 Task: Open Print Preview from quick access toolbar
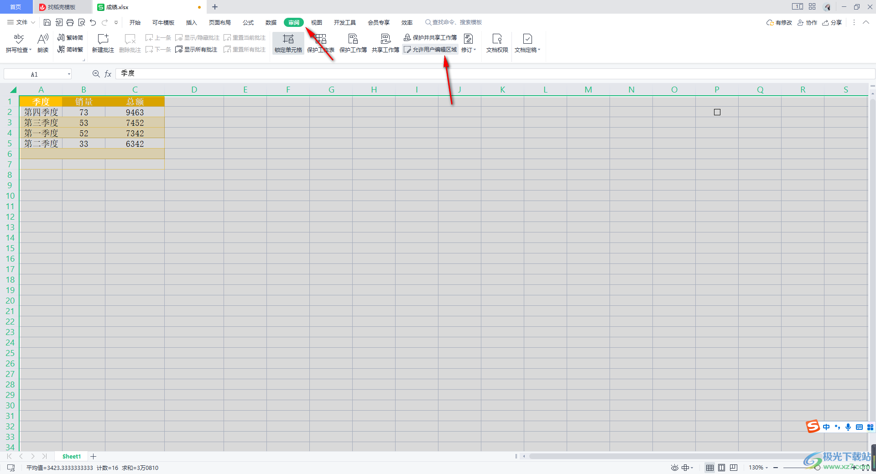pos(81,22)
